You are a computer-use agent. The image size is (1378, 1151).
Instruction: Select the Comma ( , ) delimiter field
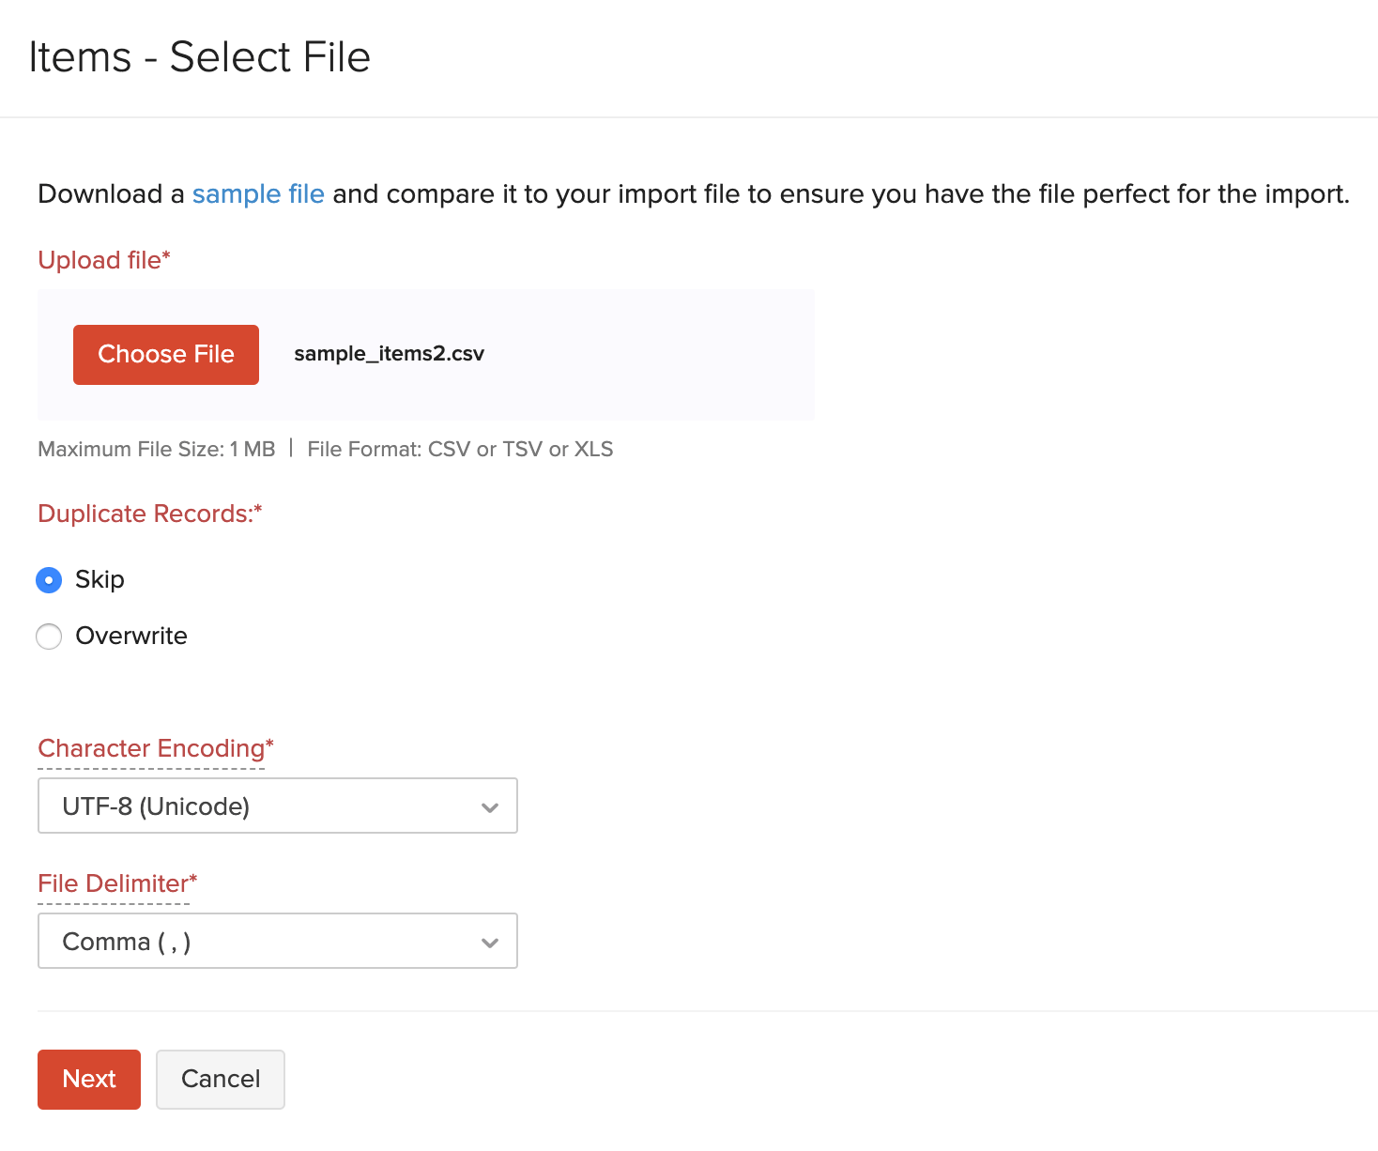(x=277, y=941)
